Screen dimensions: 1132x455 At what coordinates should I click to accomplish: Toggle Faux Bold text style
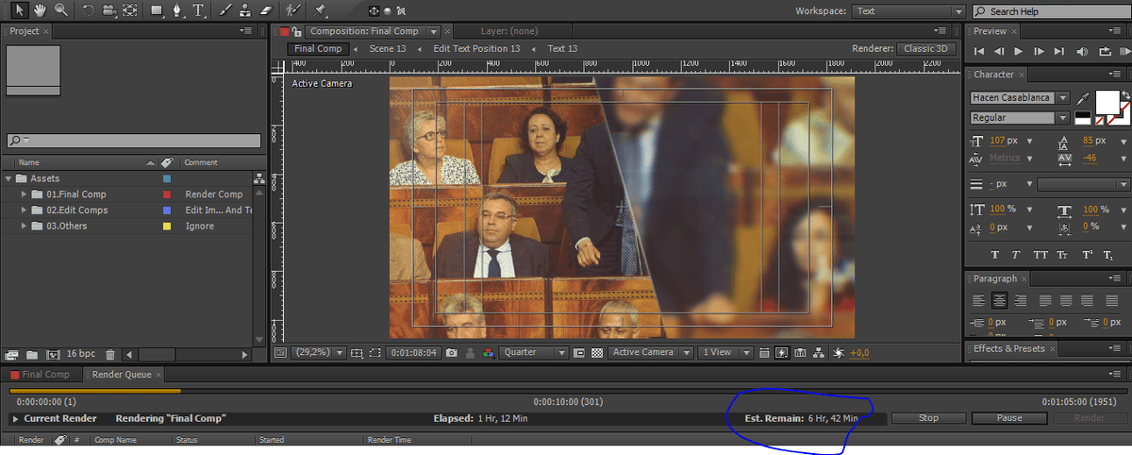coord(994,255)
